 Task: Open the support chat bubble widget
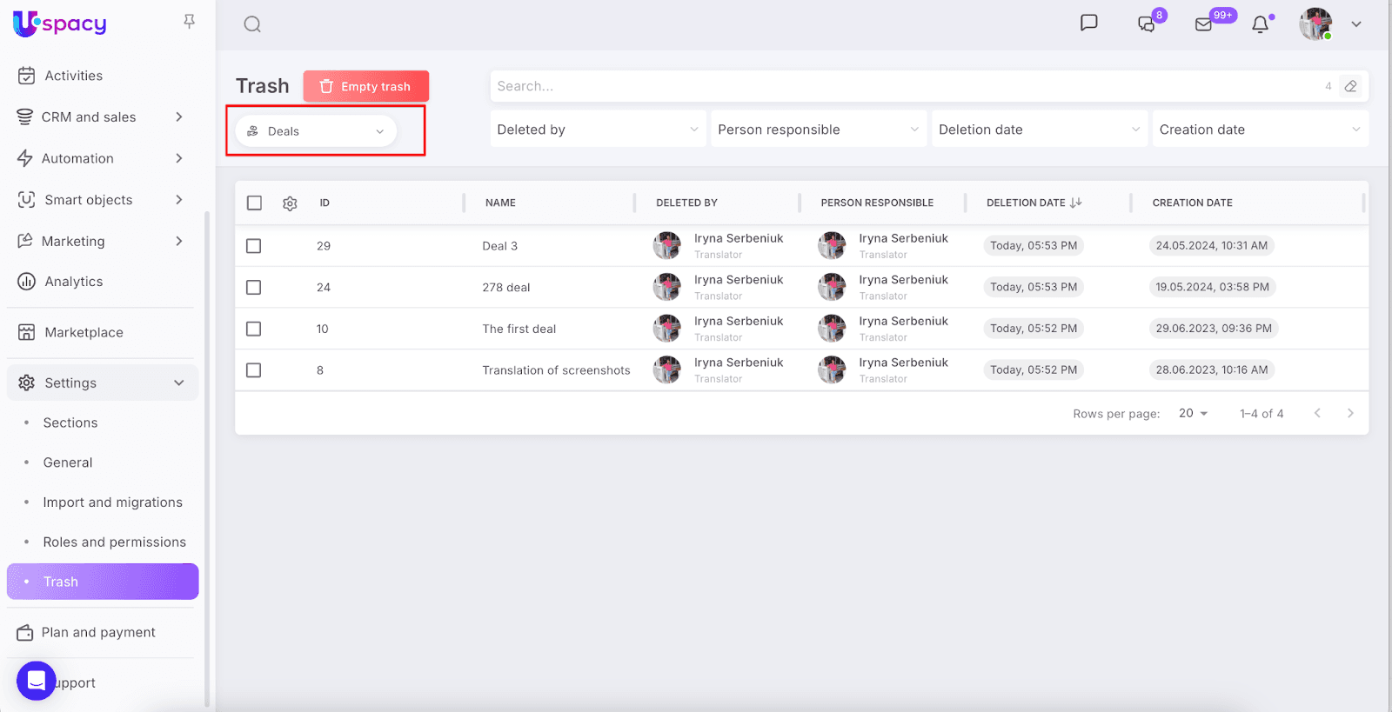pyautogui.click(x=37, y=681)
